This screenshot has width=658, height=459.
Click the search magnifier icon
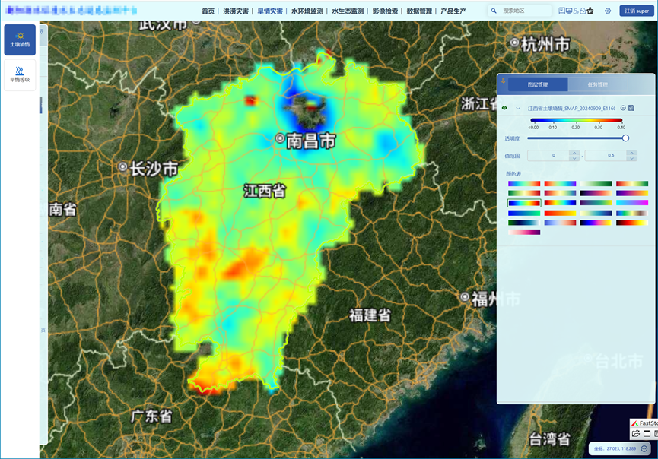[494, 11]
